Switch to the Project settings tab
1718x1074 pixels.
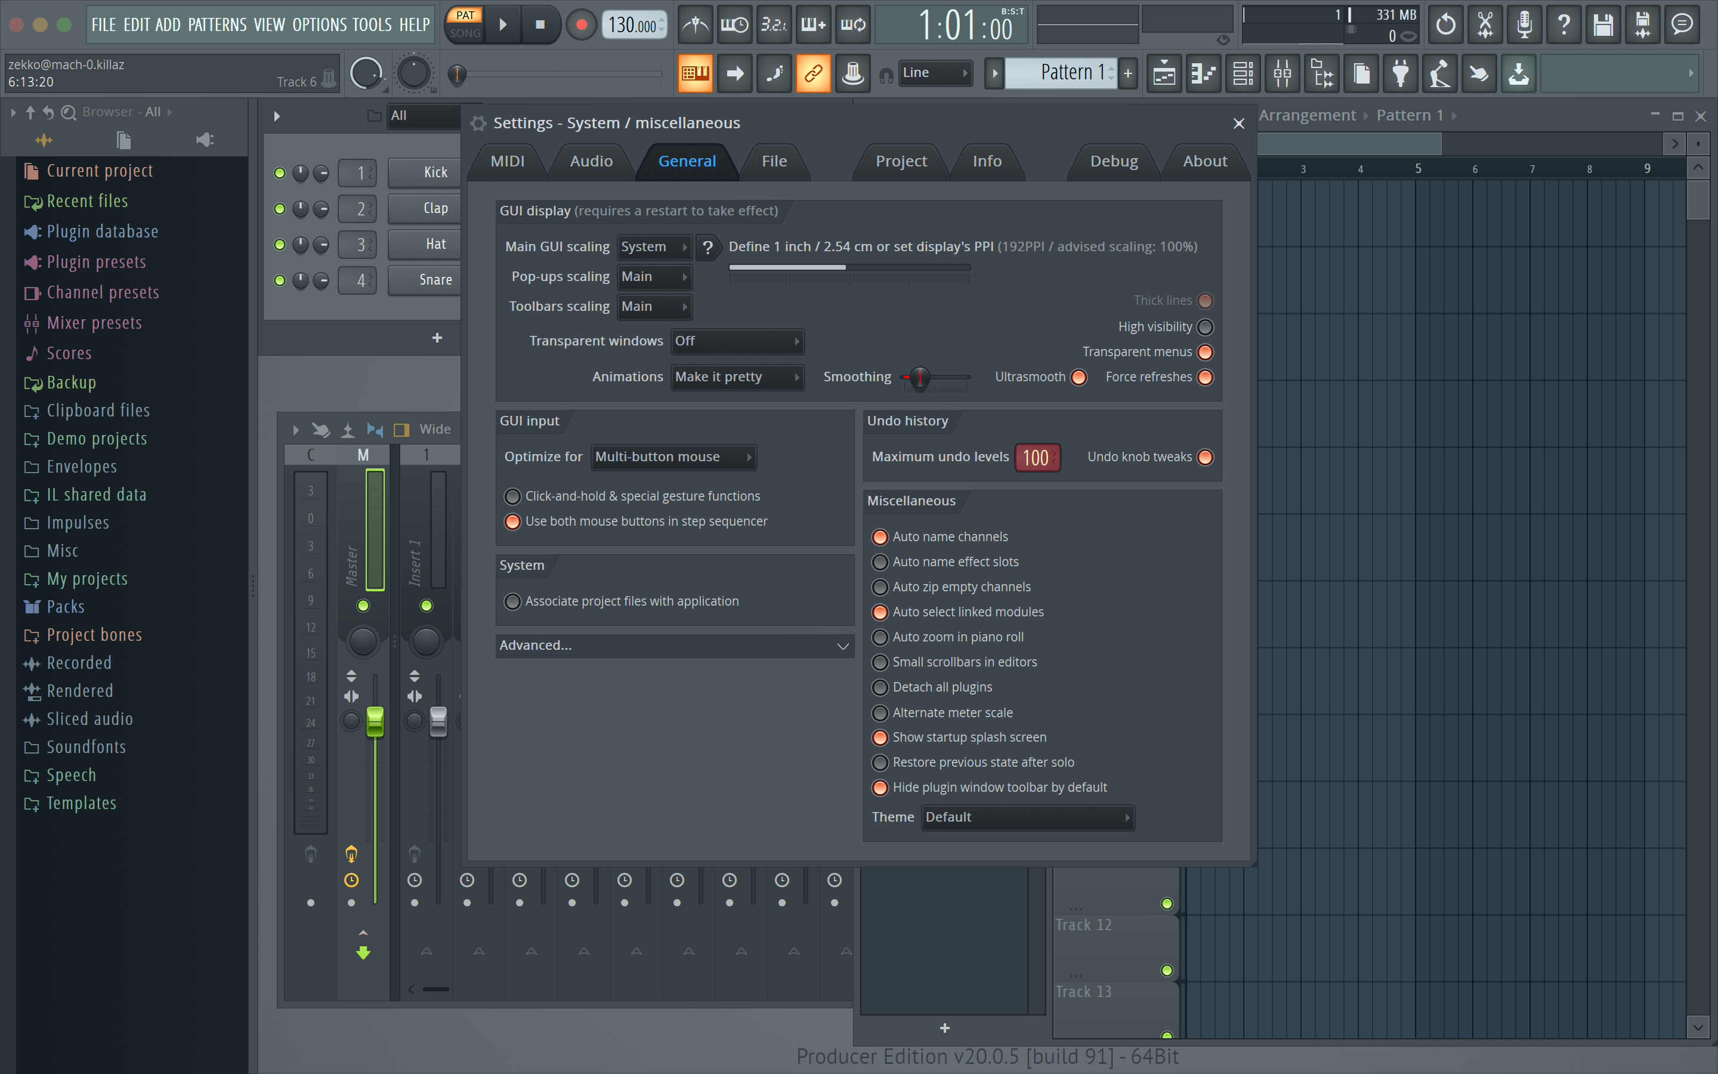coord(901,162)
